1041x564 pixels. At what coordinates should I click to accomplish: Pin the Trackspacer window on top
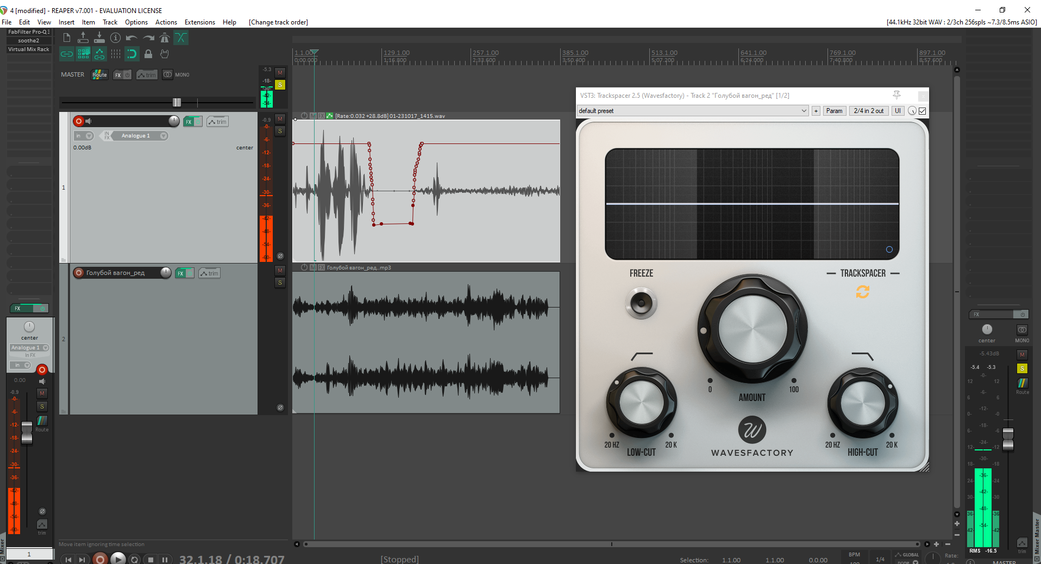pyautogui.click(x=896, y=95)
